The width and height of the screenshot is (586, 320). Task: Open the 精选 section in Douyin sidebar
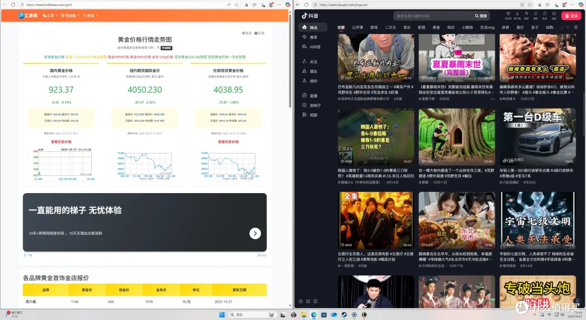pyautogui.click(x=313, y=27)
